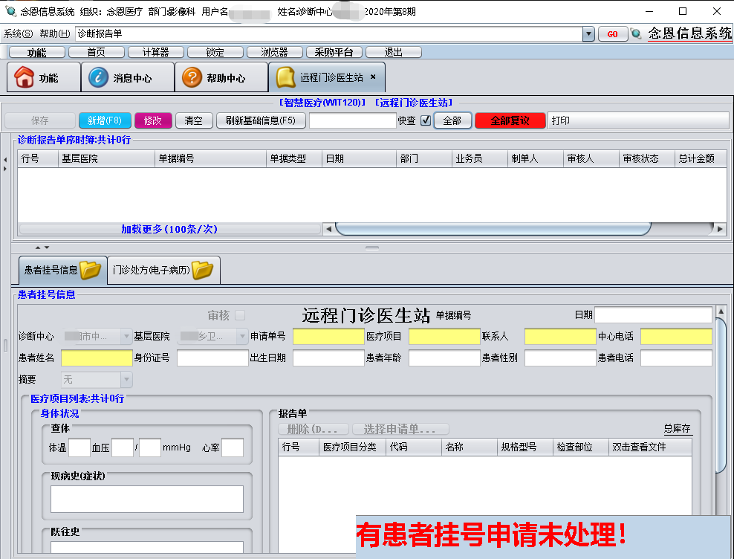This screenshot has height=559, width=734.
Task: Open the 消息中心 info icon tab
Action: tap(98, 77)
